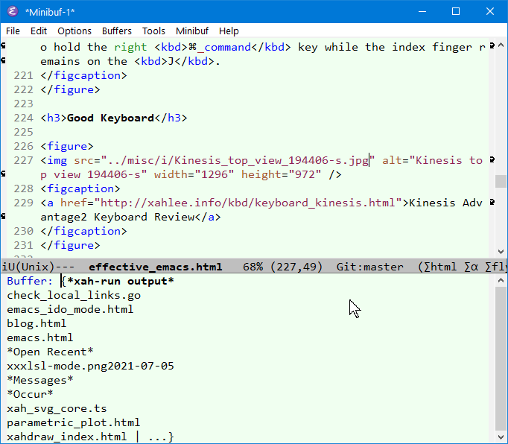Viewport: 508px width, 444px height.
Task: Click the wrap continuation arrow on line 227's right fringe
Action: pyautogui.click(x=492, y=159)
